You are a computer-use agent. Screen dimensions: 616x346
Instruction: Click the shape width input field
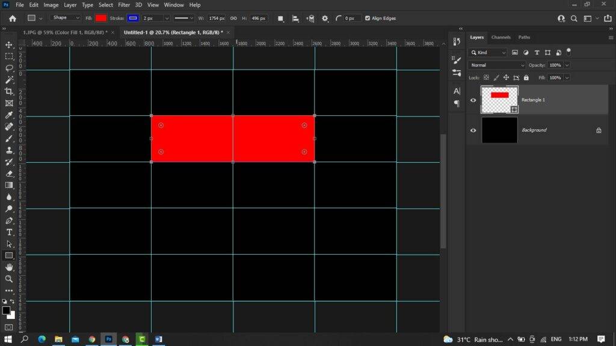pos(217,19)
